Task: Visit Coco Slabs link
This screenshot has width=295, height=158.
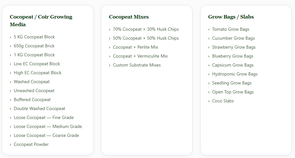Action: tap(223, 101)
